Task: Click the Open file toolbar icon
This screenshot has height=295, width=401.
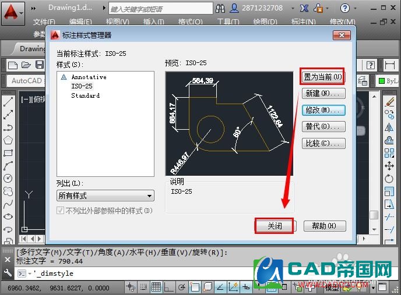Action: coord(26,65)
